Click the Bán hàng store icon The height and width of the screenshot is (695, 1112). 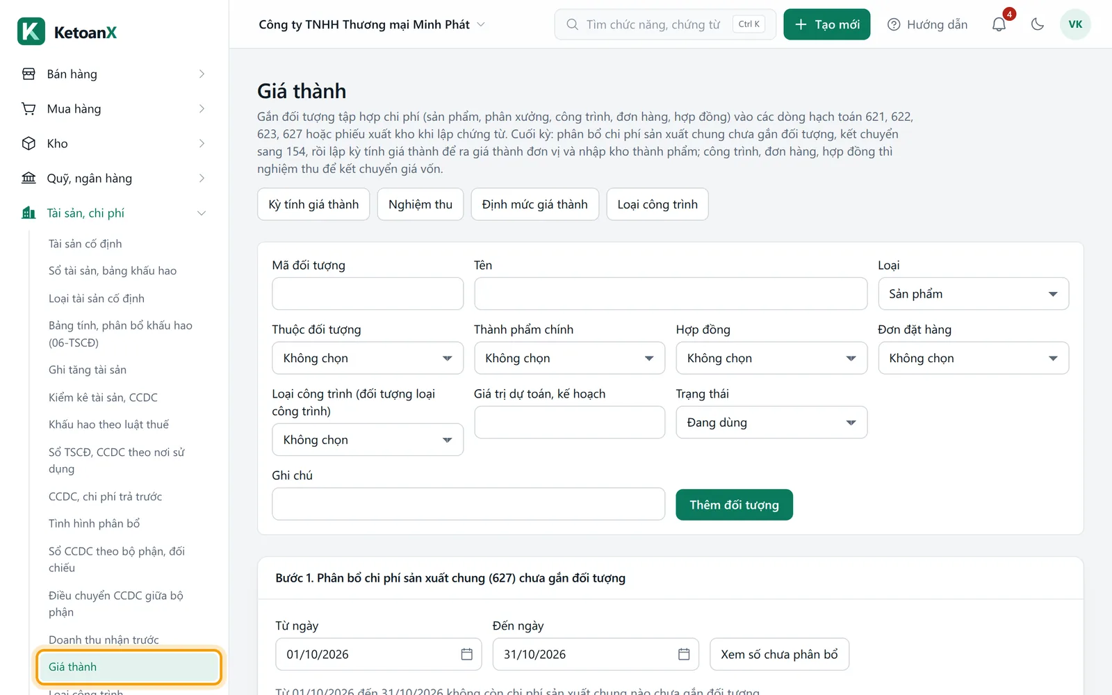tap(28, 74)
